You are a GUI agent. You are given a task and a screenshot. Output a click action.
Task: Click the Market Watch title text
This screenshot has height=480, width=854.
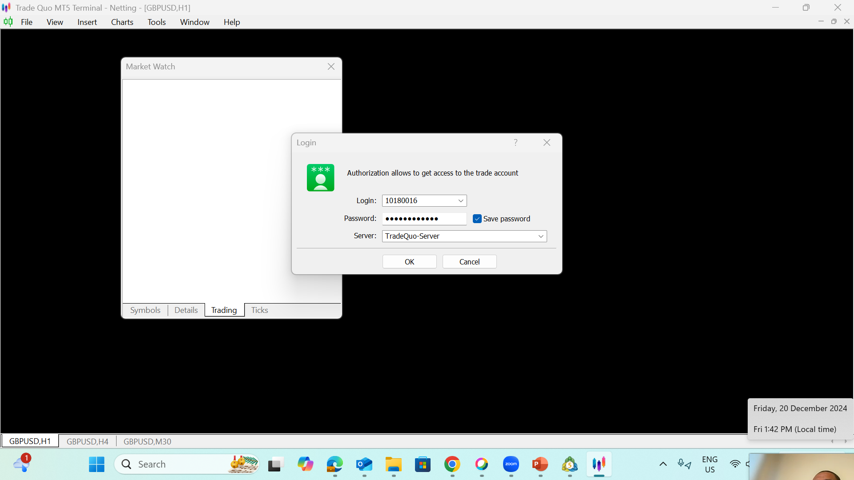click(x=150, y=67)
